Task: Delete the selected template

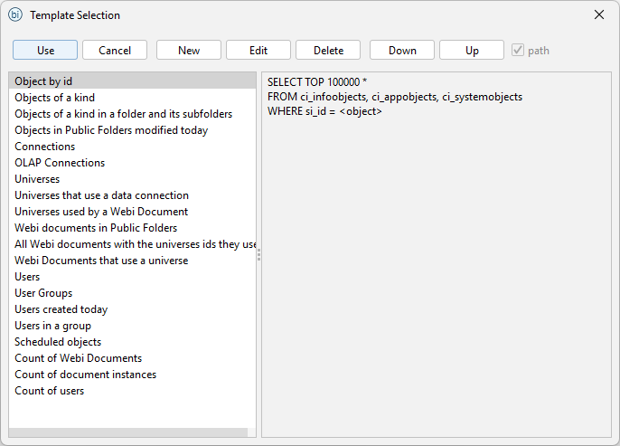Action: 328,51
